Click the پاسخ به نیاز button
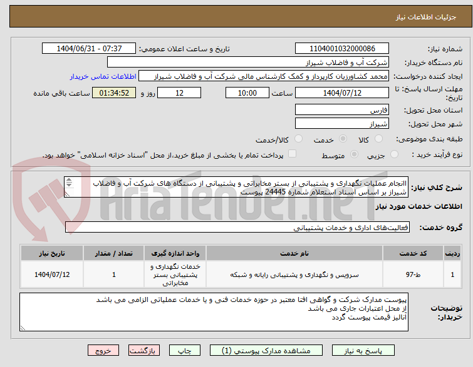The height and width of the screenshot is (367, 473). click(x=363, y=351)
